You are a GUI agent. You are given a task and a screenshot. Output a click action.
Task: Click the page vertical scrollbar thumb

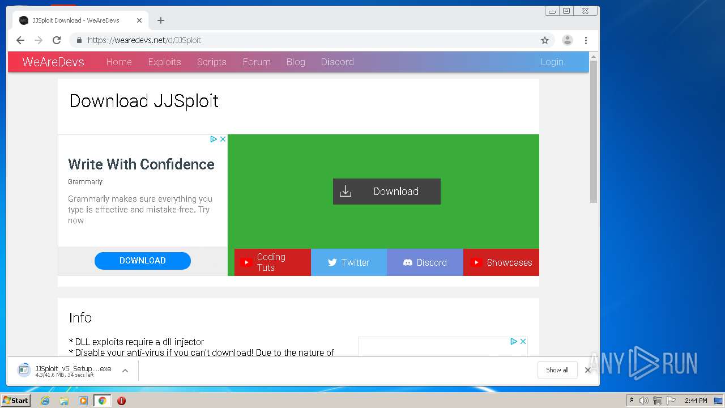(x=594, y=131)
